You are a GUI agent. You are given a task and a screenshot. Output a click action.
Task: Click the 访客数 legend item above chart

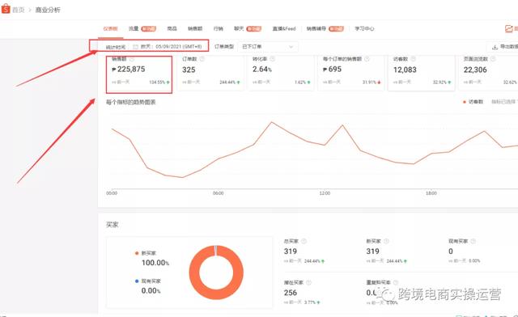473,102
